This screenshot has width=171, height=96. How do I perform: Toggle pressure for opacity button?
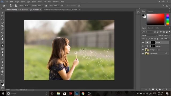point(46,6)
